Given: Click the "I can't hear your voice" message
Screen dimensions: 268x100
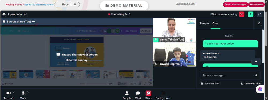Looking at the screenshot, I should pos(230,43).
